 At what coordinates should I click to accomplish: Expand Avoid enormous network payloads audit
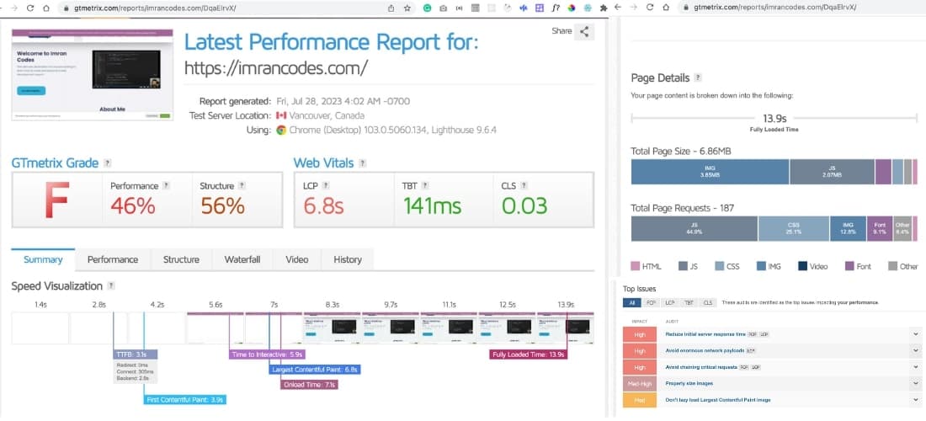click(915, 351)
